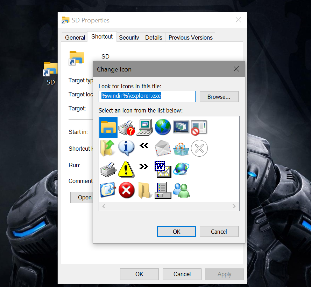Select the folder with green arrow icon

(x=108, y=148)
